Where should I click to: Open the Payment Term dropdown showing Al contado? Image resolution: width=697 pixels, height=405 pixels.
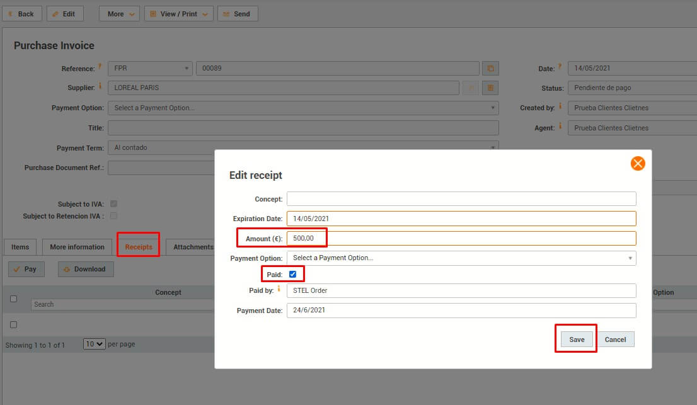click(303, 147)
